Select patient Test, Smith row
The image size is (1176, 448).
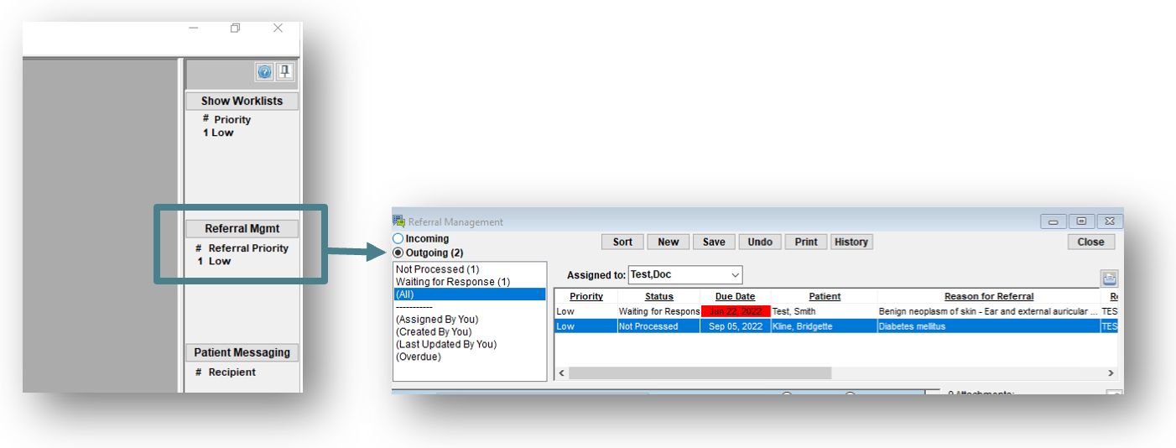click(824, 311)
